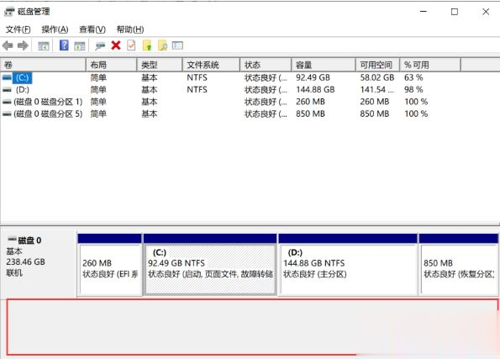
Task: Sort by the % 可用 column header
Action: click(430, 65)
